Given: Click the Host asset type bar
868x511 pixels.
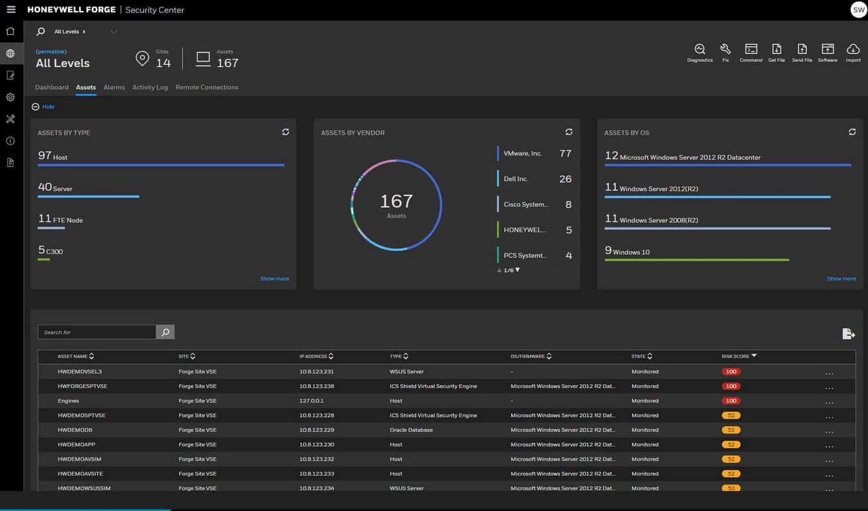Looking at the screenshot, I should (161, 165).
